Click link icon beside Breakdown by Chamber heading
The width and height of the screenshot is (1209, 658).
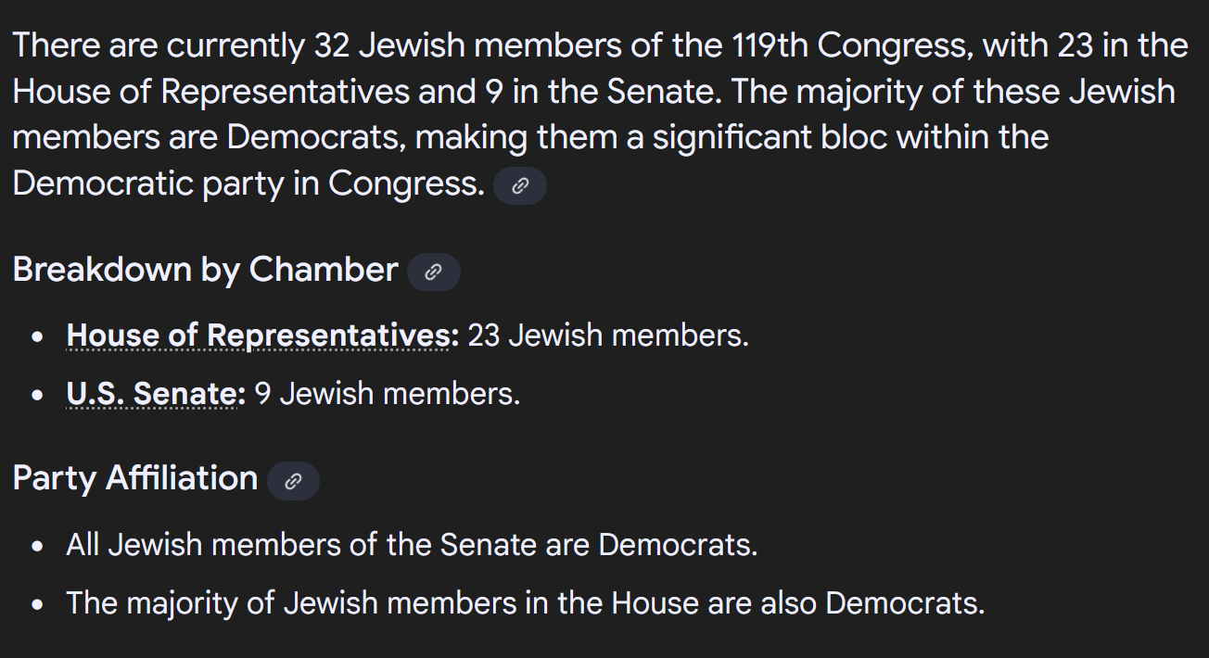pos(434,272)
